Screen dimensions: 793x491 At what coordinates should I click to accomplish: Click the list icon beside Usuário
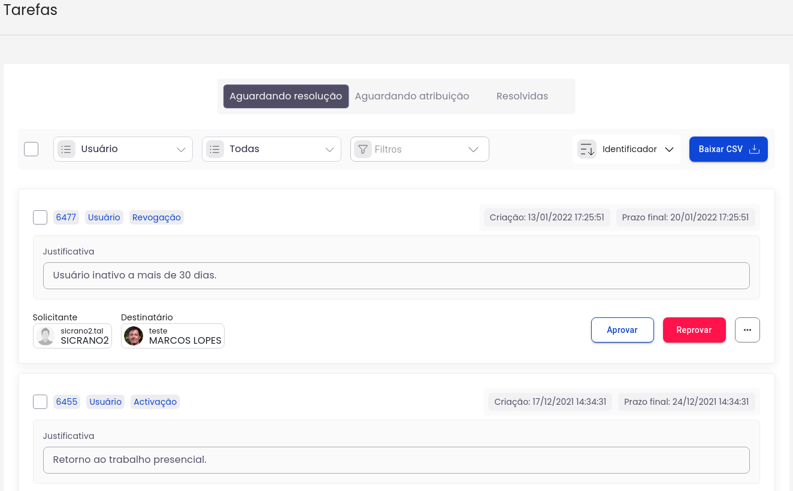click(x=66, y=149)
